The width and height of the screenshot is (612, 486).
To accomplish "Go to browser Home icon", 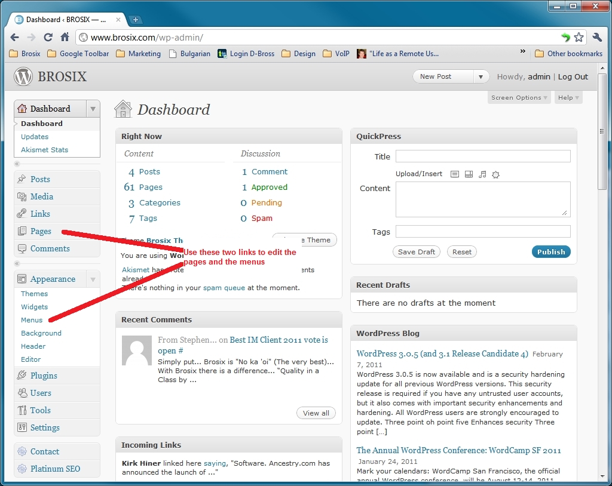I will [x=65, y=37].
